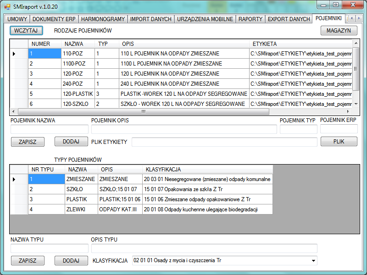Click ZAPISZ button beside KLASYFIKACJA
Image resolution: width=367 pixels, height=275 pixels.
click(28, 260)
